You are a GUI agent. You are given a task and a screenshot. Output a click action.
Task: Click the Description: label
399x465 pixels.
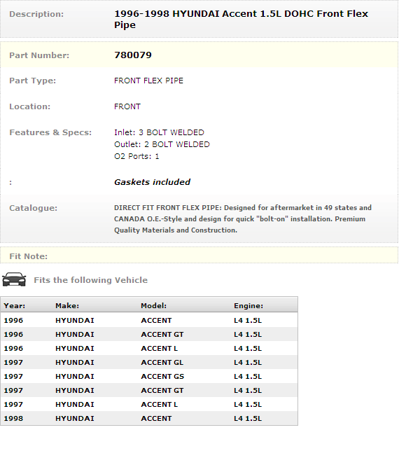36,14
